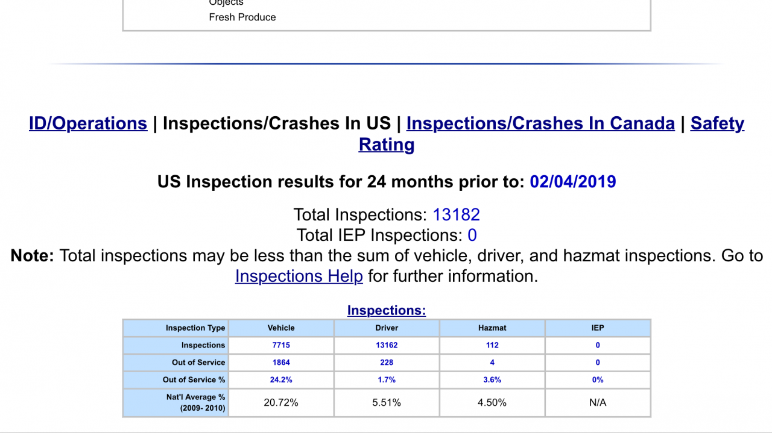
Task: Click the Fresh Produce text entry
Action: click(242, 17)
